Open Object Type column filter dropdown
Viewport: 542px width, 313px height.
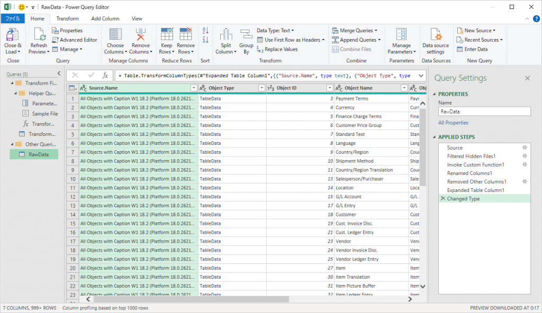coord(261,88)
